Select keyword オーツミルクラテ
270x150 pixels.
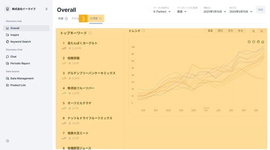79,103
